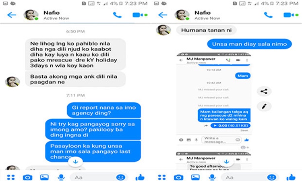
Task: Share the MJ Manpower screenshot image
Action: (x=264, y=91)
